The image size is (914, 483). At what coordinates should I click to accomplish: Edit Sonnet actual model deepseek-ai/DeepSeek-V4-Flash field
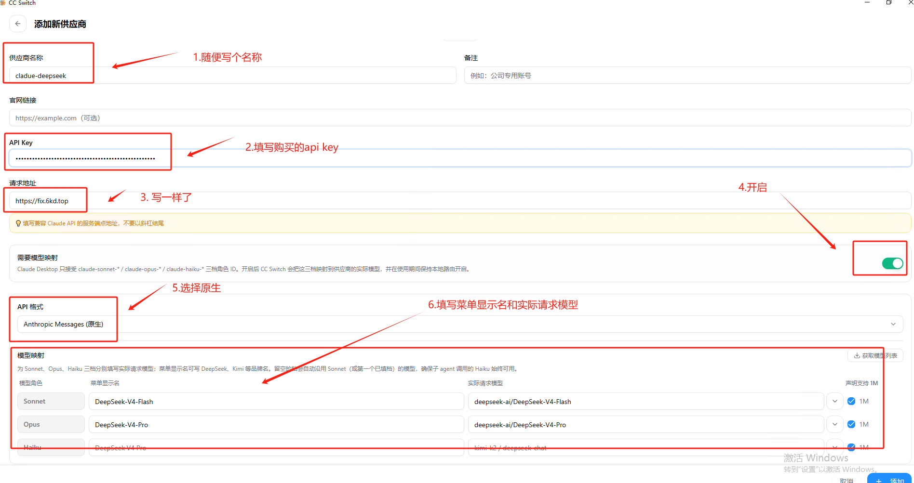tap(645, 401)
